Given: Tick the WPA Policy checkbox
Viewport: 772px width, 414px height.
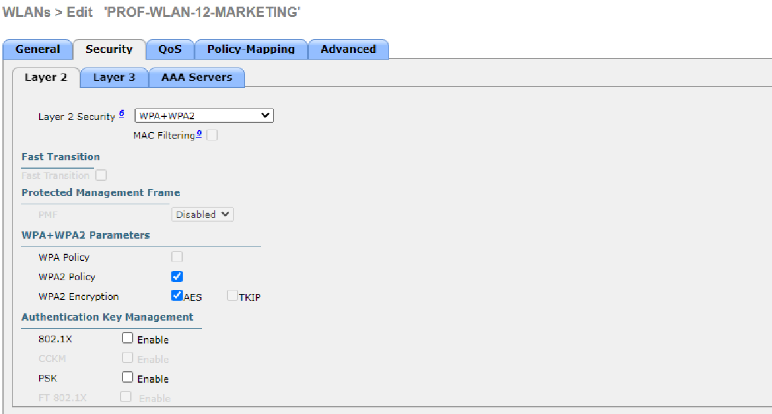Looking at the screenshot, I should click(177, 257).
